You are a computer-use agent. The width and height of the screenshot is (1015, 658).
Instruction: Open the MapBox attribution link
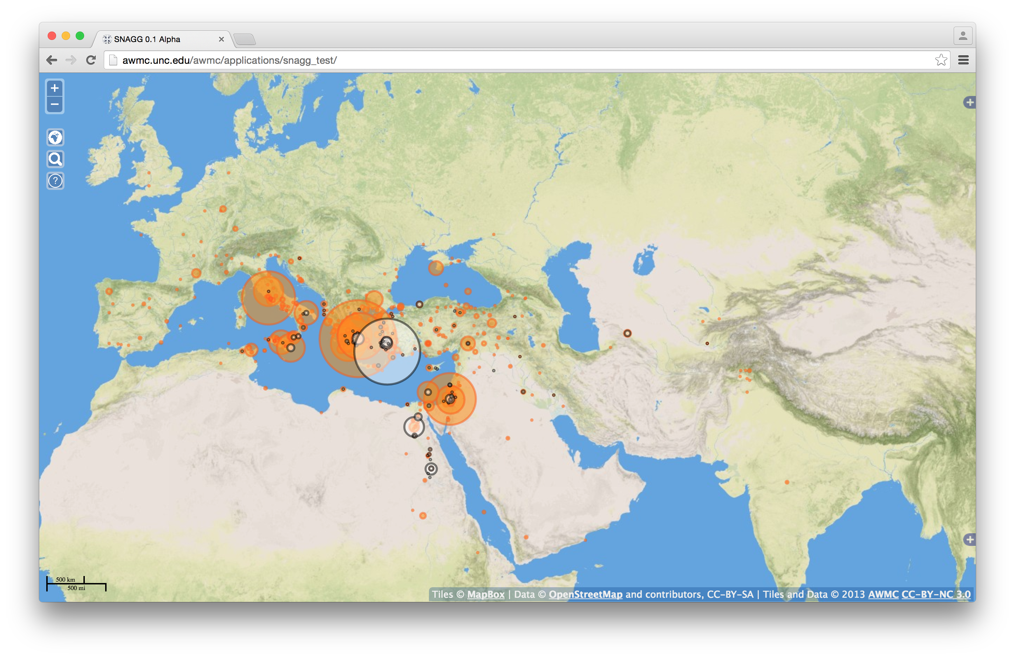click(x=486, y=594)
